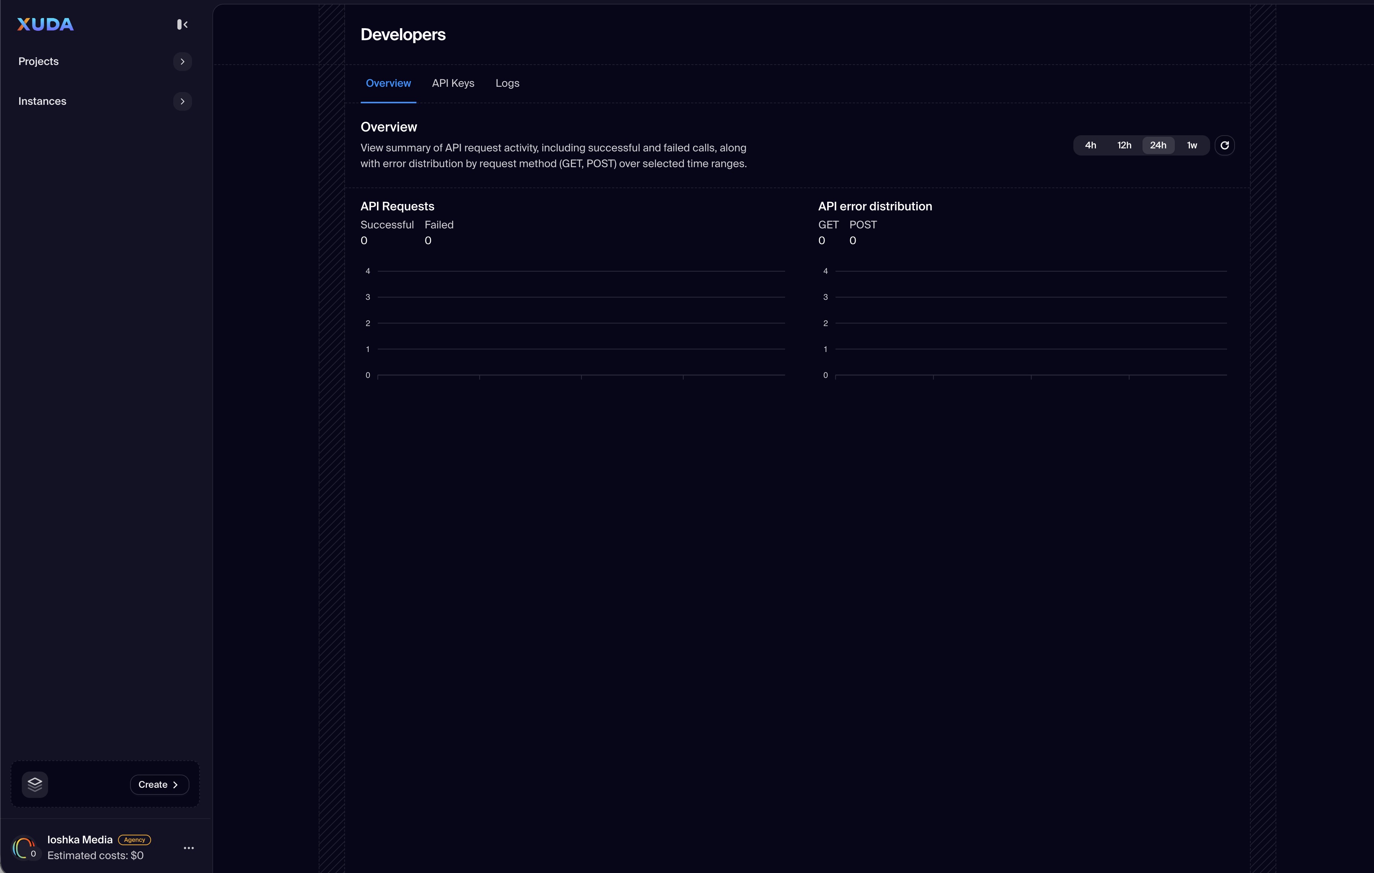This screenshot has height=873, width=1374.
Task: Click the Instances sidebar label
Action: coord(42,101)
